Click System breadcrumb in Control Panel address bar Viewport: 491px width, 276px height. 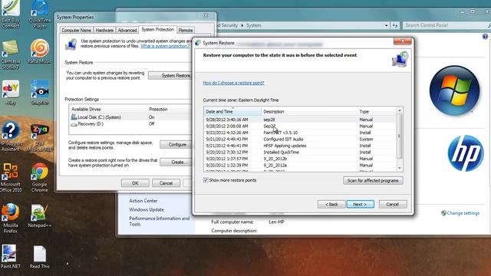point(254,25)
